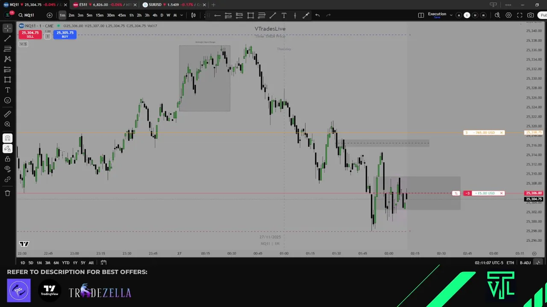Viewport: 547px width, 307px height.
Task: Add symbol to compare with plus icon
Action: 50,15
